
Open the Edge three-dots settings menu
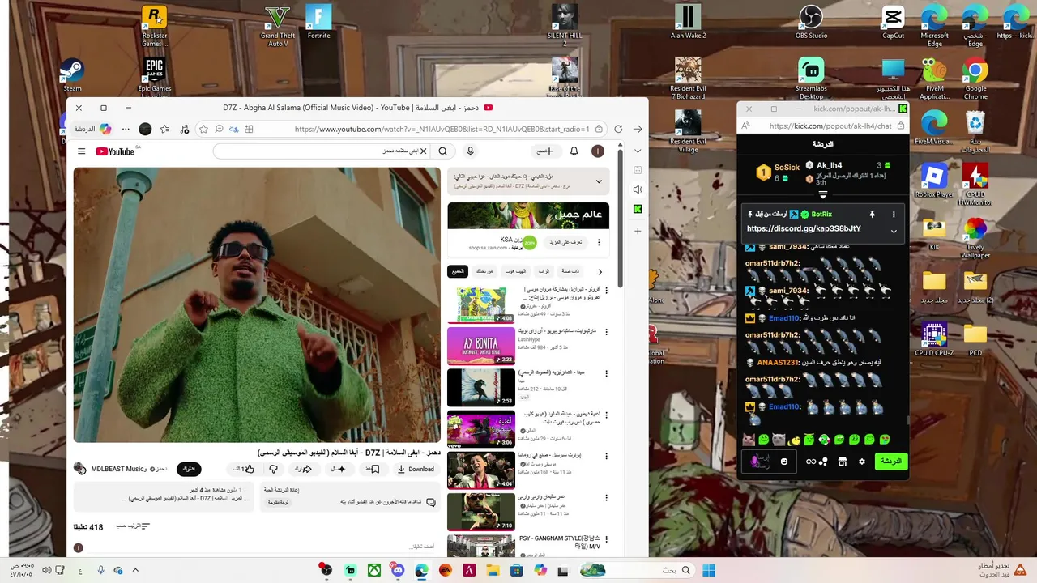point(126,129)
